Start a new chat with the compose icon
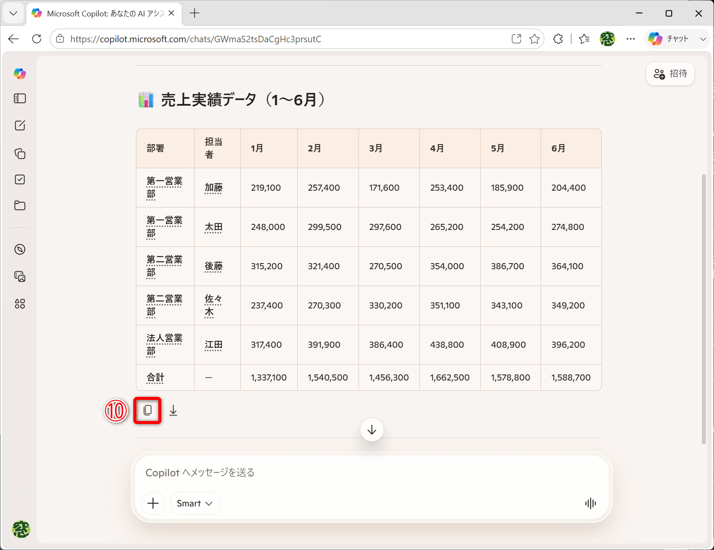 [x=20, y=126]
